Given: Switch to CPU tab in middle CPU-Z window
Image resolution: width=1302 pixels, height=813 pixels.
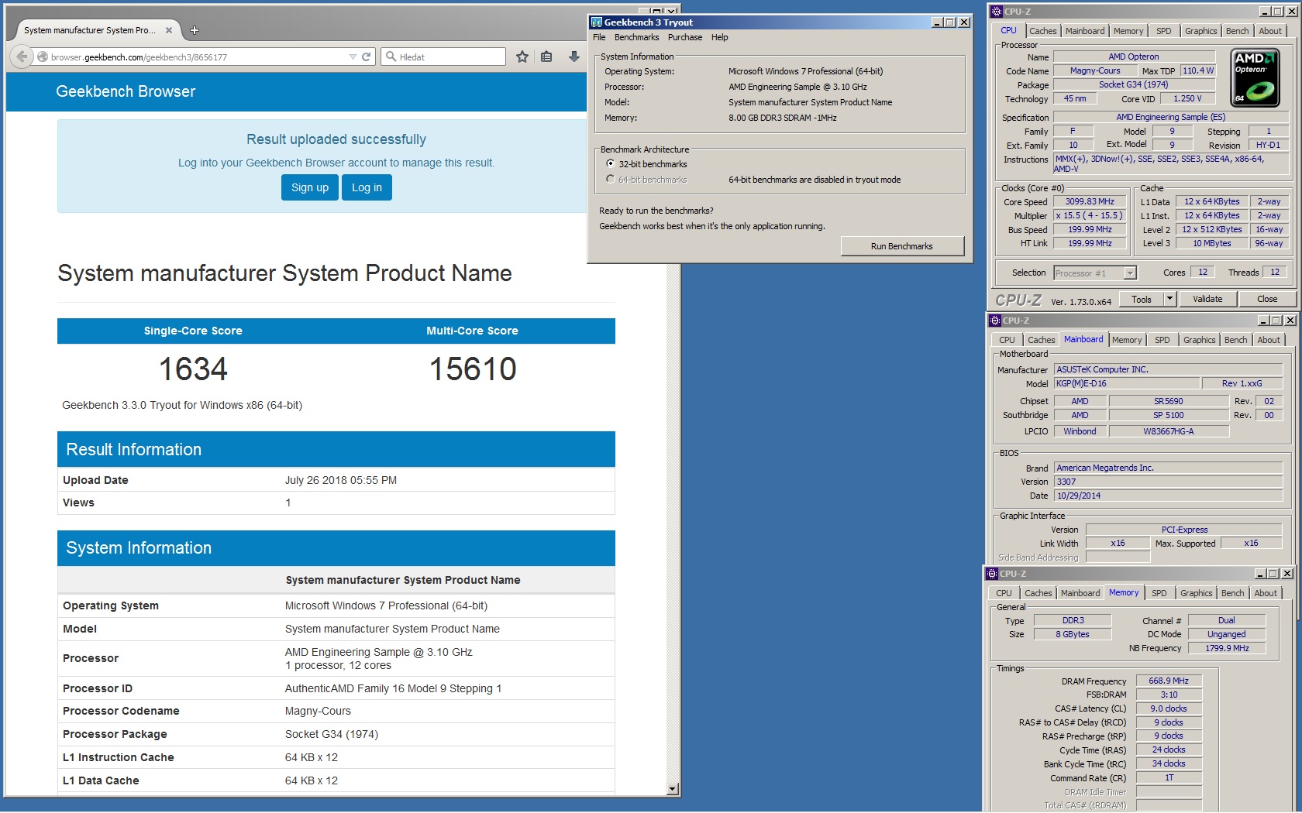Looking at the screenshot, I should [x=1007, y=340].
